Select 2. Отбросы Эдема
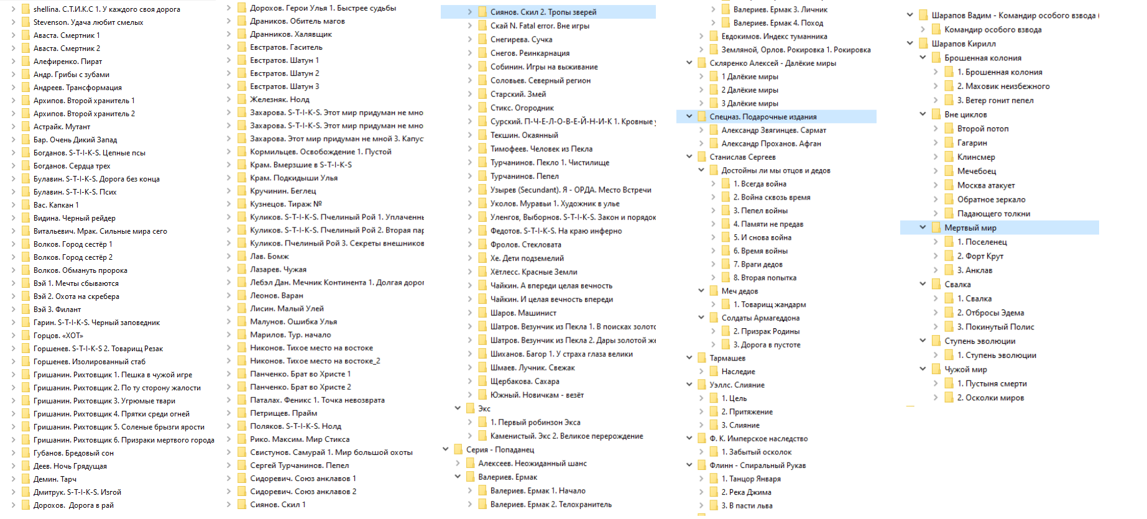1147x519 pixels. click(990, 313)
